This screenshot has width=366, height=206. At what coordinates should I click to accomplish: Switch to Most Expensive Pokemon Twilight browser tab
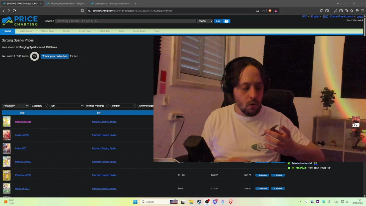pyautogui.click(x=66, y=3)
